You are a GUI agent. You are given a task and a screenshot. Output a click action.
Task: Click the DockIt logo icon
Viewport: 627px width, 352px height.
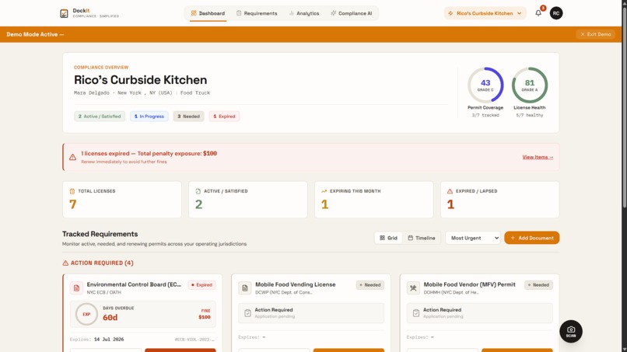64,13
